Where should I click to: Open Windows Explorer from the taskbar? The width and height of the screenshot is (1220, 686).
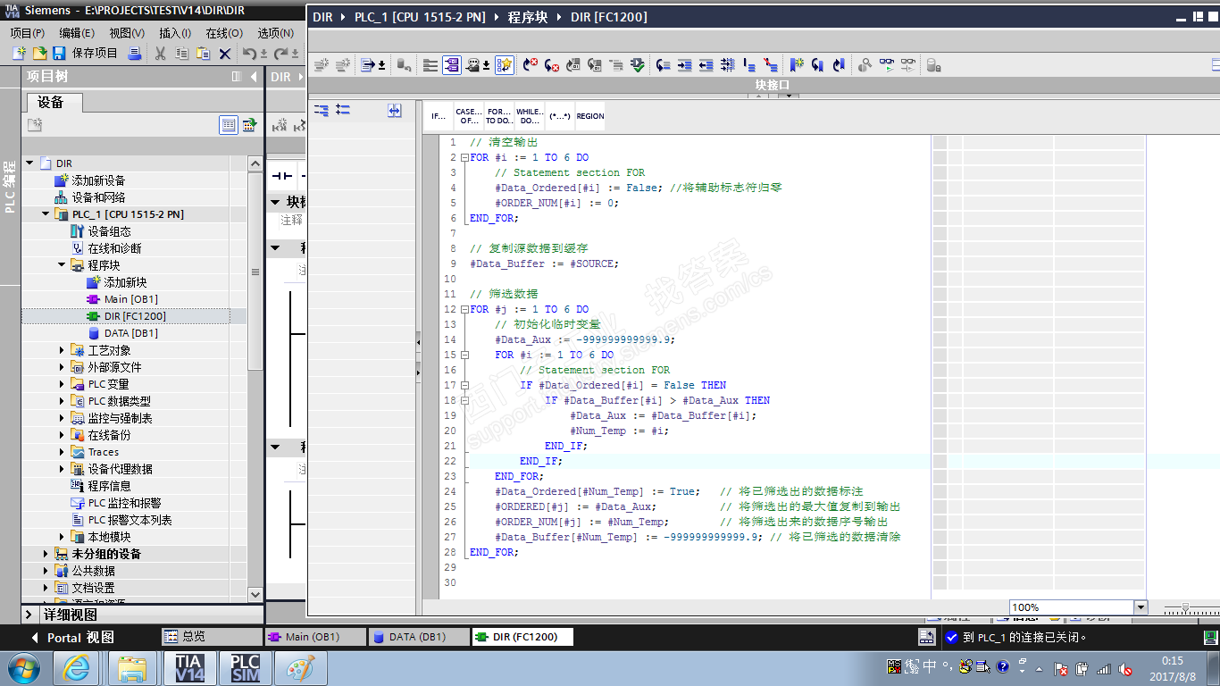tap(131, 667)
